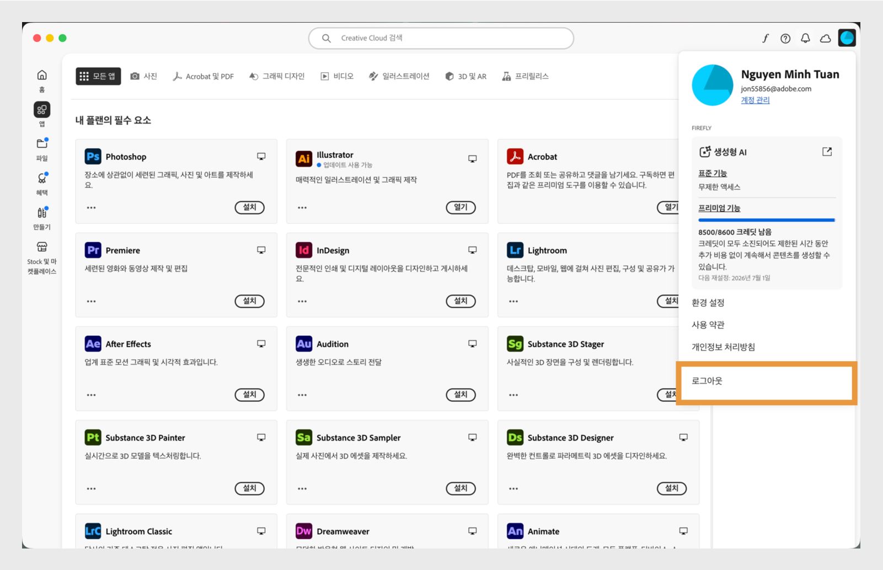Image resolution: width=883 pixels, height=570 pixels.
Task: Click the Acrobat app icon
Action: 515,157
